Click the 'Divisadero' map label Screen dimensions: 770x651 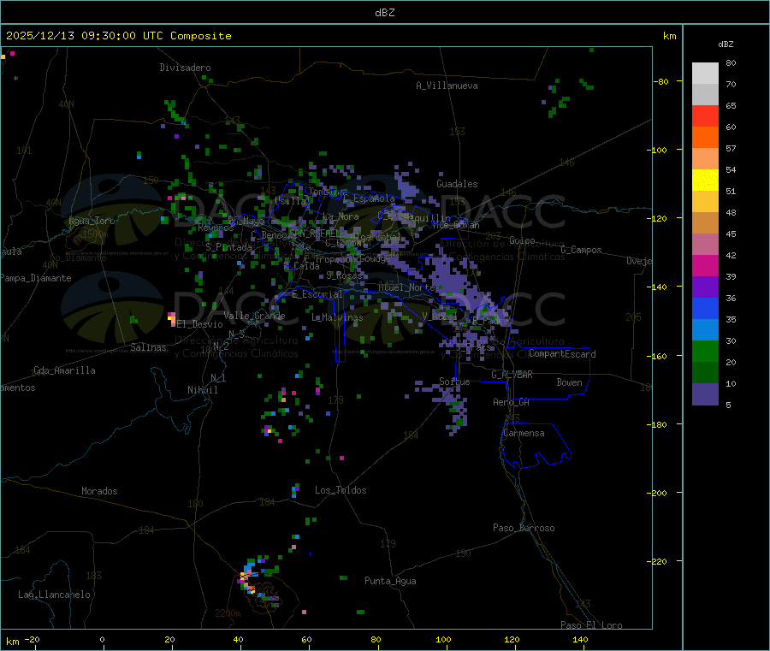185,68
